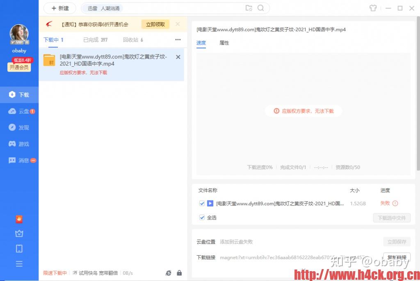This screenshot has height=281, width=420.
Task: Click the browser icon in the status bar
Action: (168, 272)
